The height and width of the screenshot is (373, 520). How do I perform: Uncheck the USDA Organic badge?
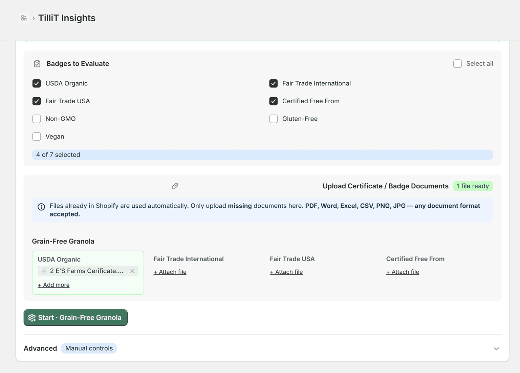click(x=37, y=83)
